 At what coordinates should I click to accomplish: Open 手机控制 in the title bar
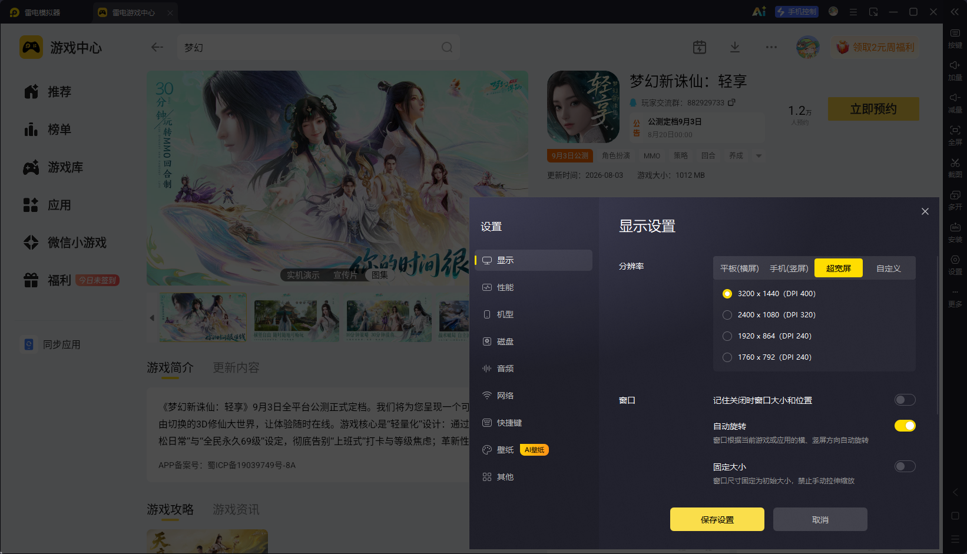[x=797, y=12]
